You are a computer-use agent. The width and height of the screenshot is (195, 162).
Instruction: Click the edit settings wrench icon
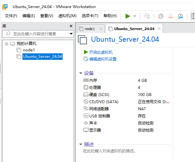(86, 59)
